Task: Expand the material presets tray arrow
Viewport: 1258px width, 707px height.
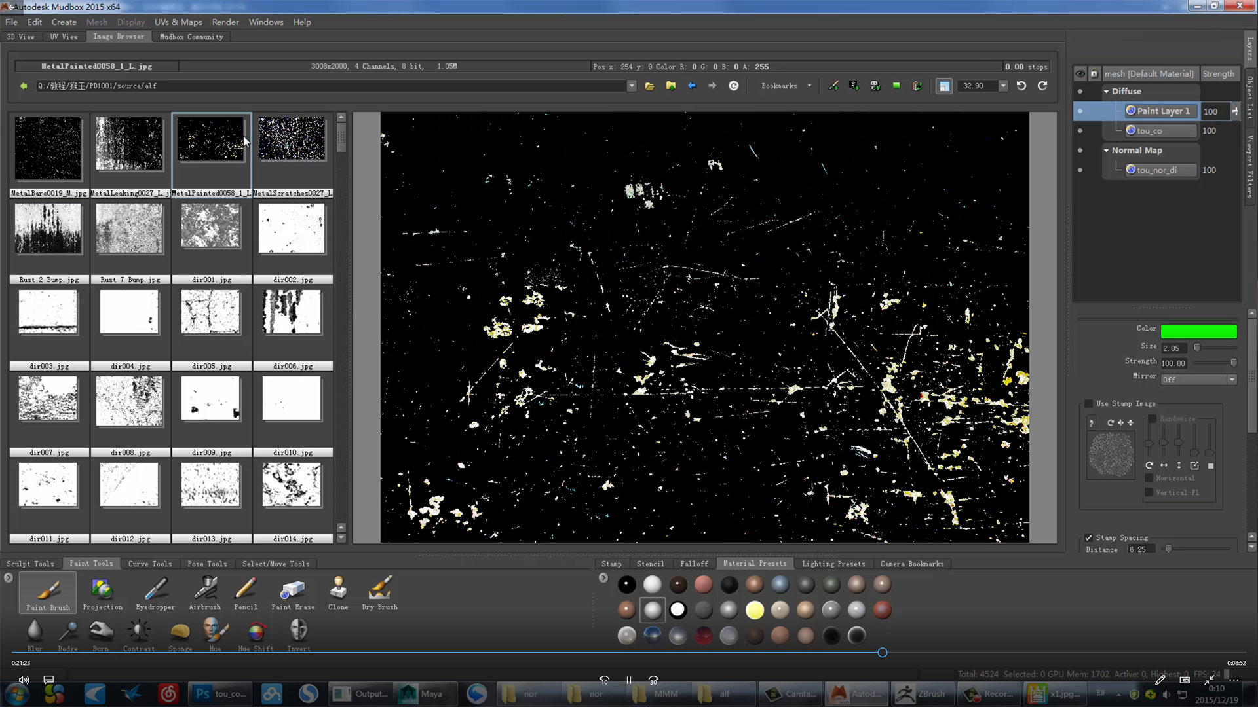Action: click(603, 578)
